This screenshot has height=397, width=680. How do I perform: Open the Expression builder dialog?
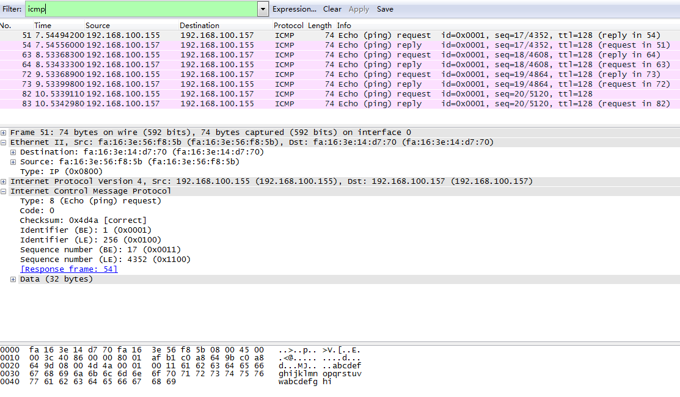294,9
